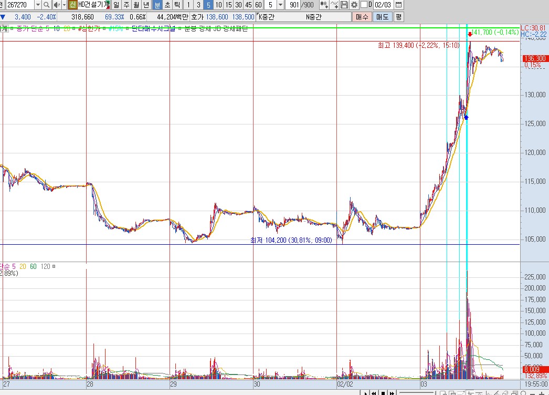Click the play replay button
Screen dimensions: 549x395
[x=365, y=392]
